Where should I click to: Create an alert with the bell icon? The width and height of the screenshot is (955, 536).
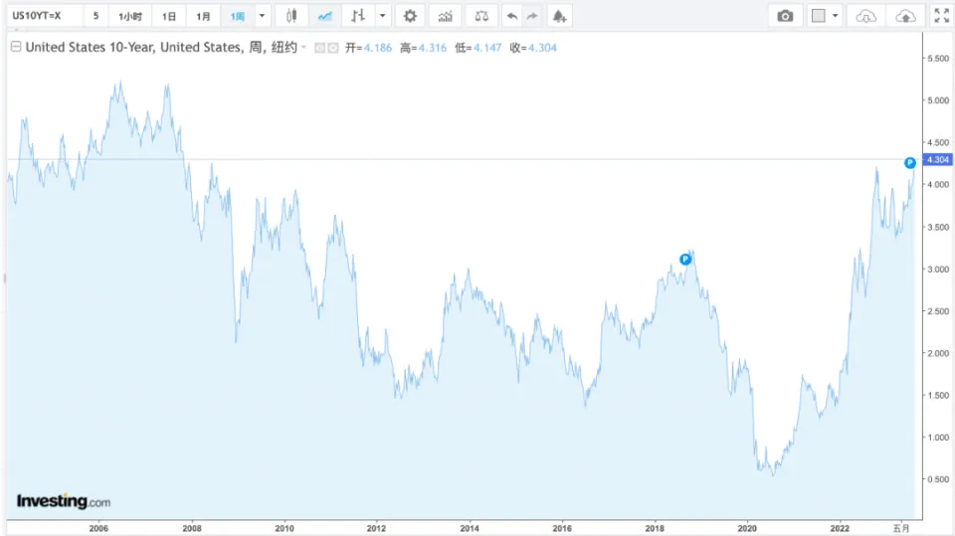560,16
